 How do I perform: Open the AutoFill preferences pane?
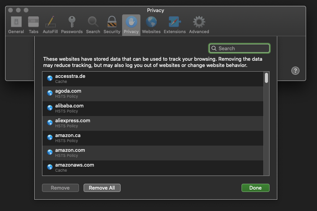pos(50,25)
